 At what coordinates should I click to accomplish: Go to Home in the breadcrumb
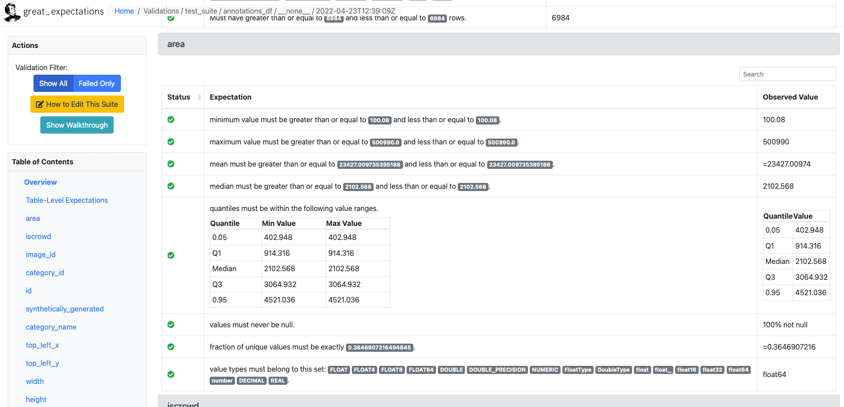[x=124, y=11]
